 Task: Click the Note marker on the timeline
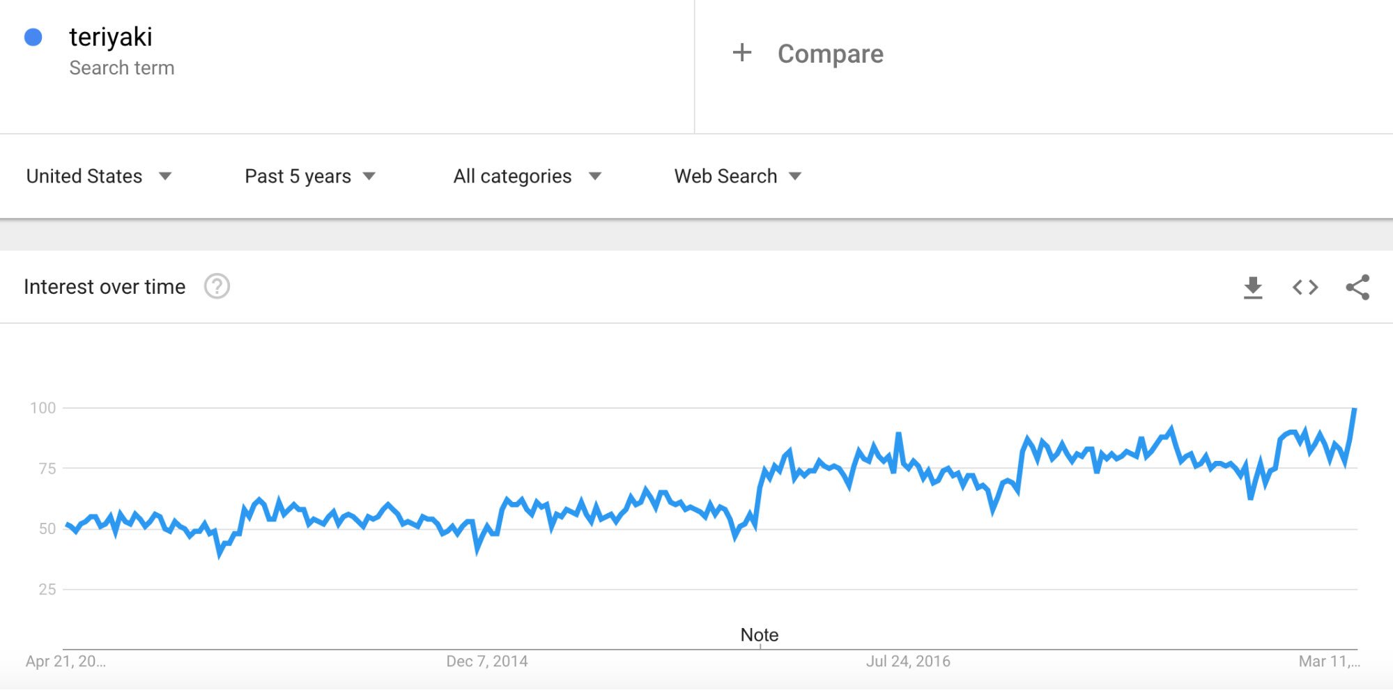click(x=759, y=635)
